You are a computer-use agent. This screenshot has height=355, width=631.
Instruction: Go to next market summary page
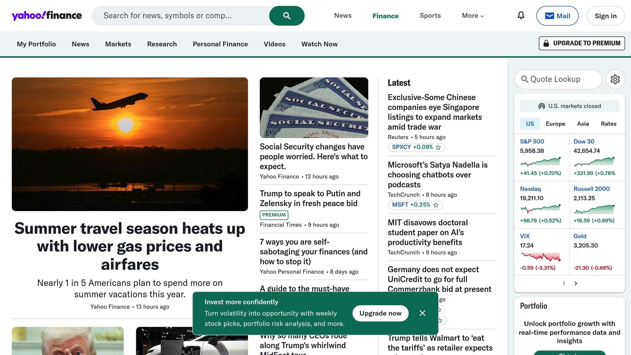(576, 284)
